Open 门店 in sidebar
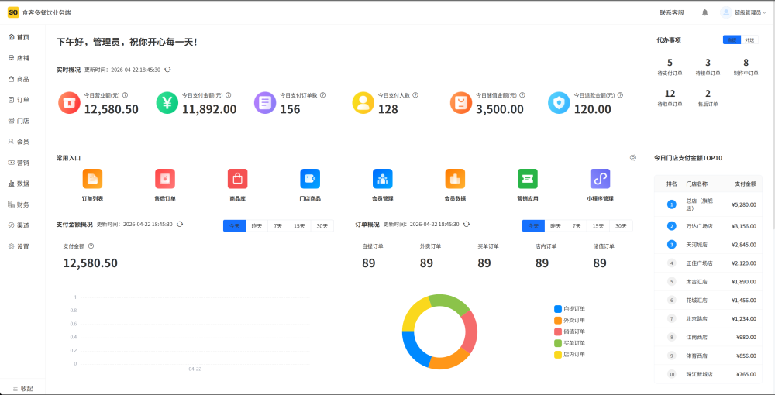The width and height of the screenshot is (775, 395). pos(19,121)
